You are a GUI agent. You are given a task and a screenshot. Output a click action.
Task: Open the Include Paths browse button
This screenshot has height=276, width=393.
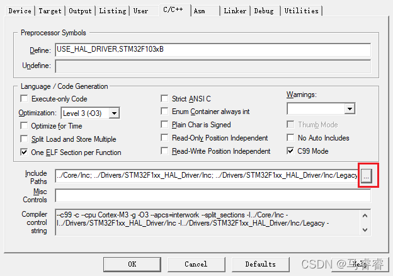point(366,176)
